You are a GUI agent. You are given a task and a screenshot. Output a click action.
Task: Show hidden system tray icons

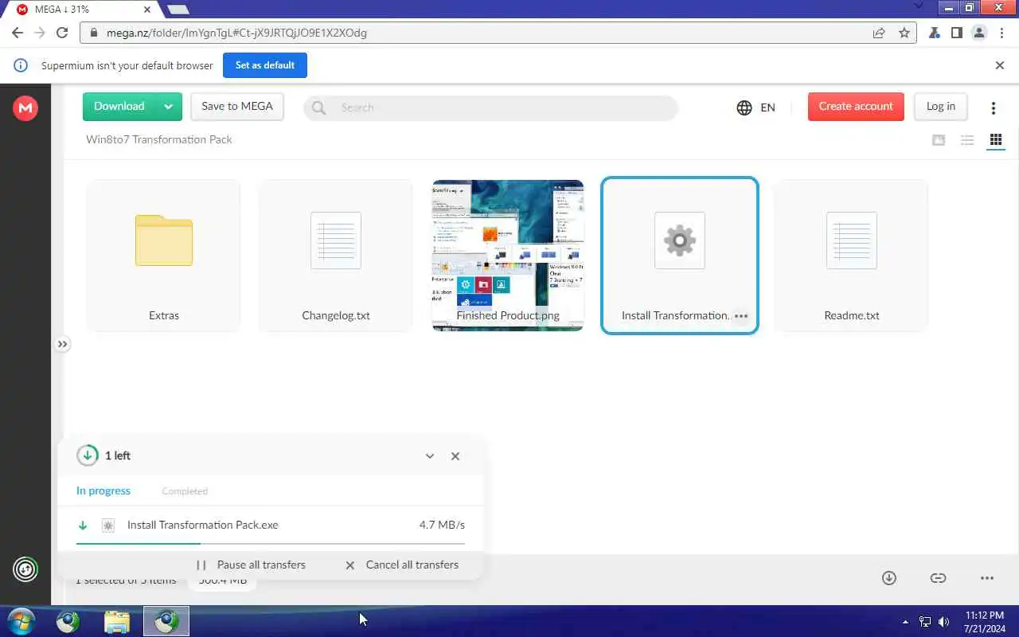pos(905,622)
